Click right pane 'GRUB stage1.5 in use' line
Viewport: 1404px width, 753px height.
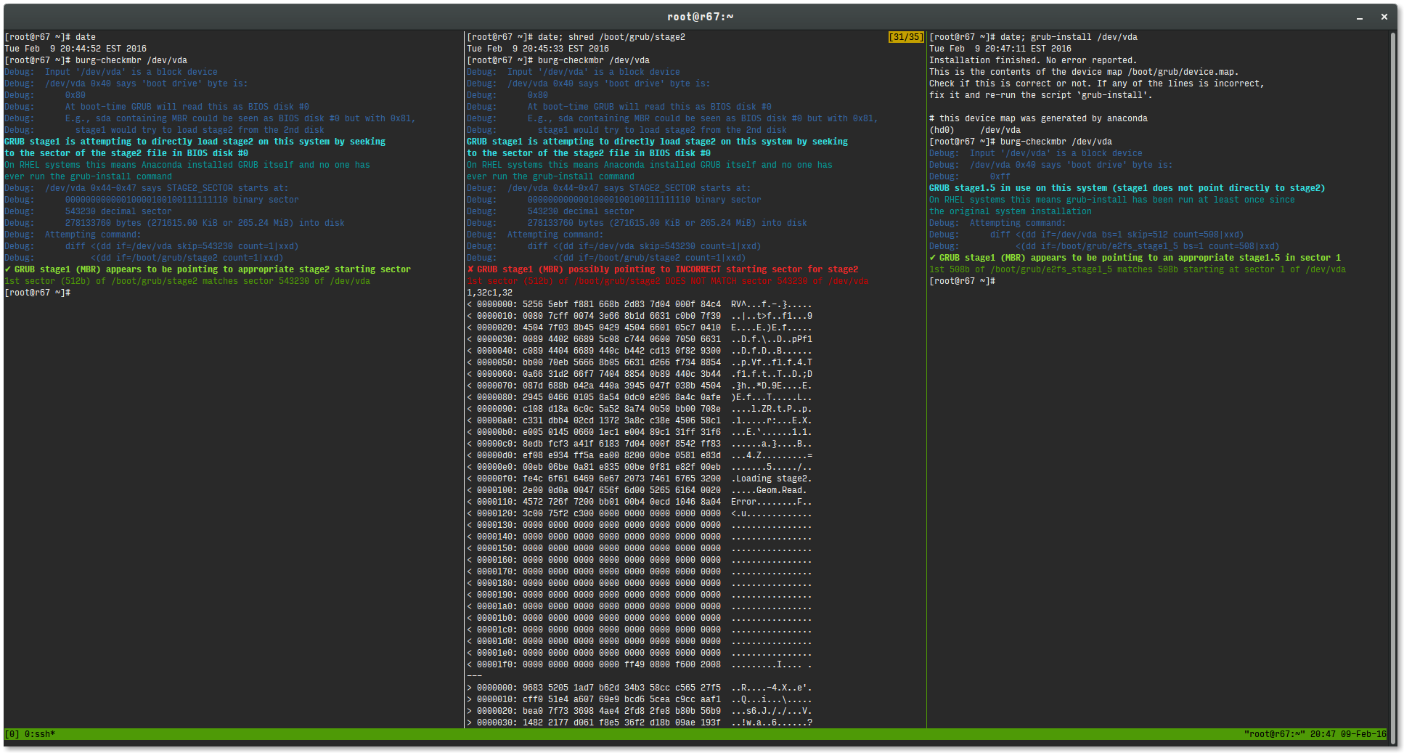pyautogui.click(x=1127, y=188)
